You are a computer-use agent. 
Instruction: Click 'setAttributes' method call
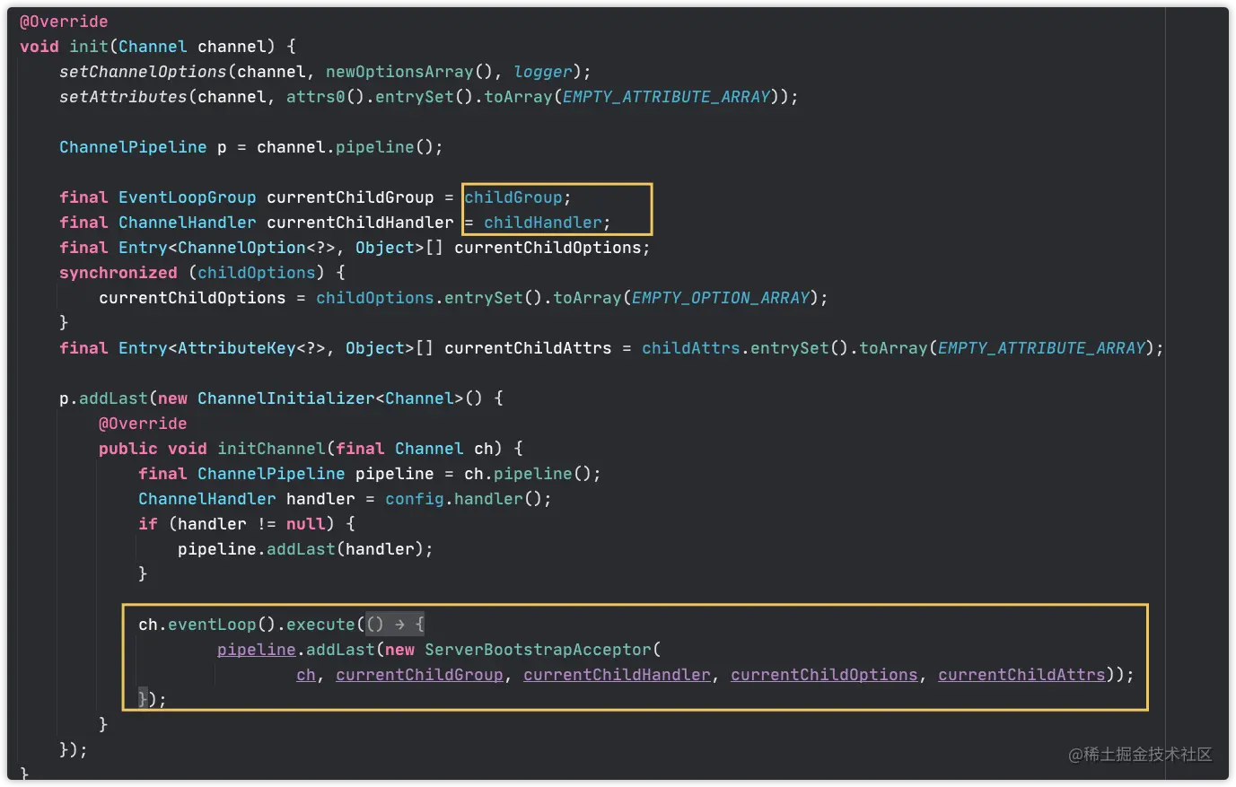coord(123,97)
